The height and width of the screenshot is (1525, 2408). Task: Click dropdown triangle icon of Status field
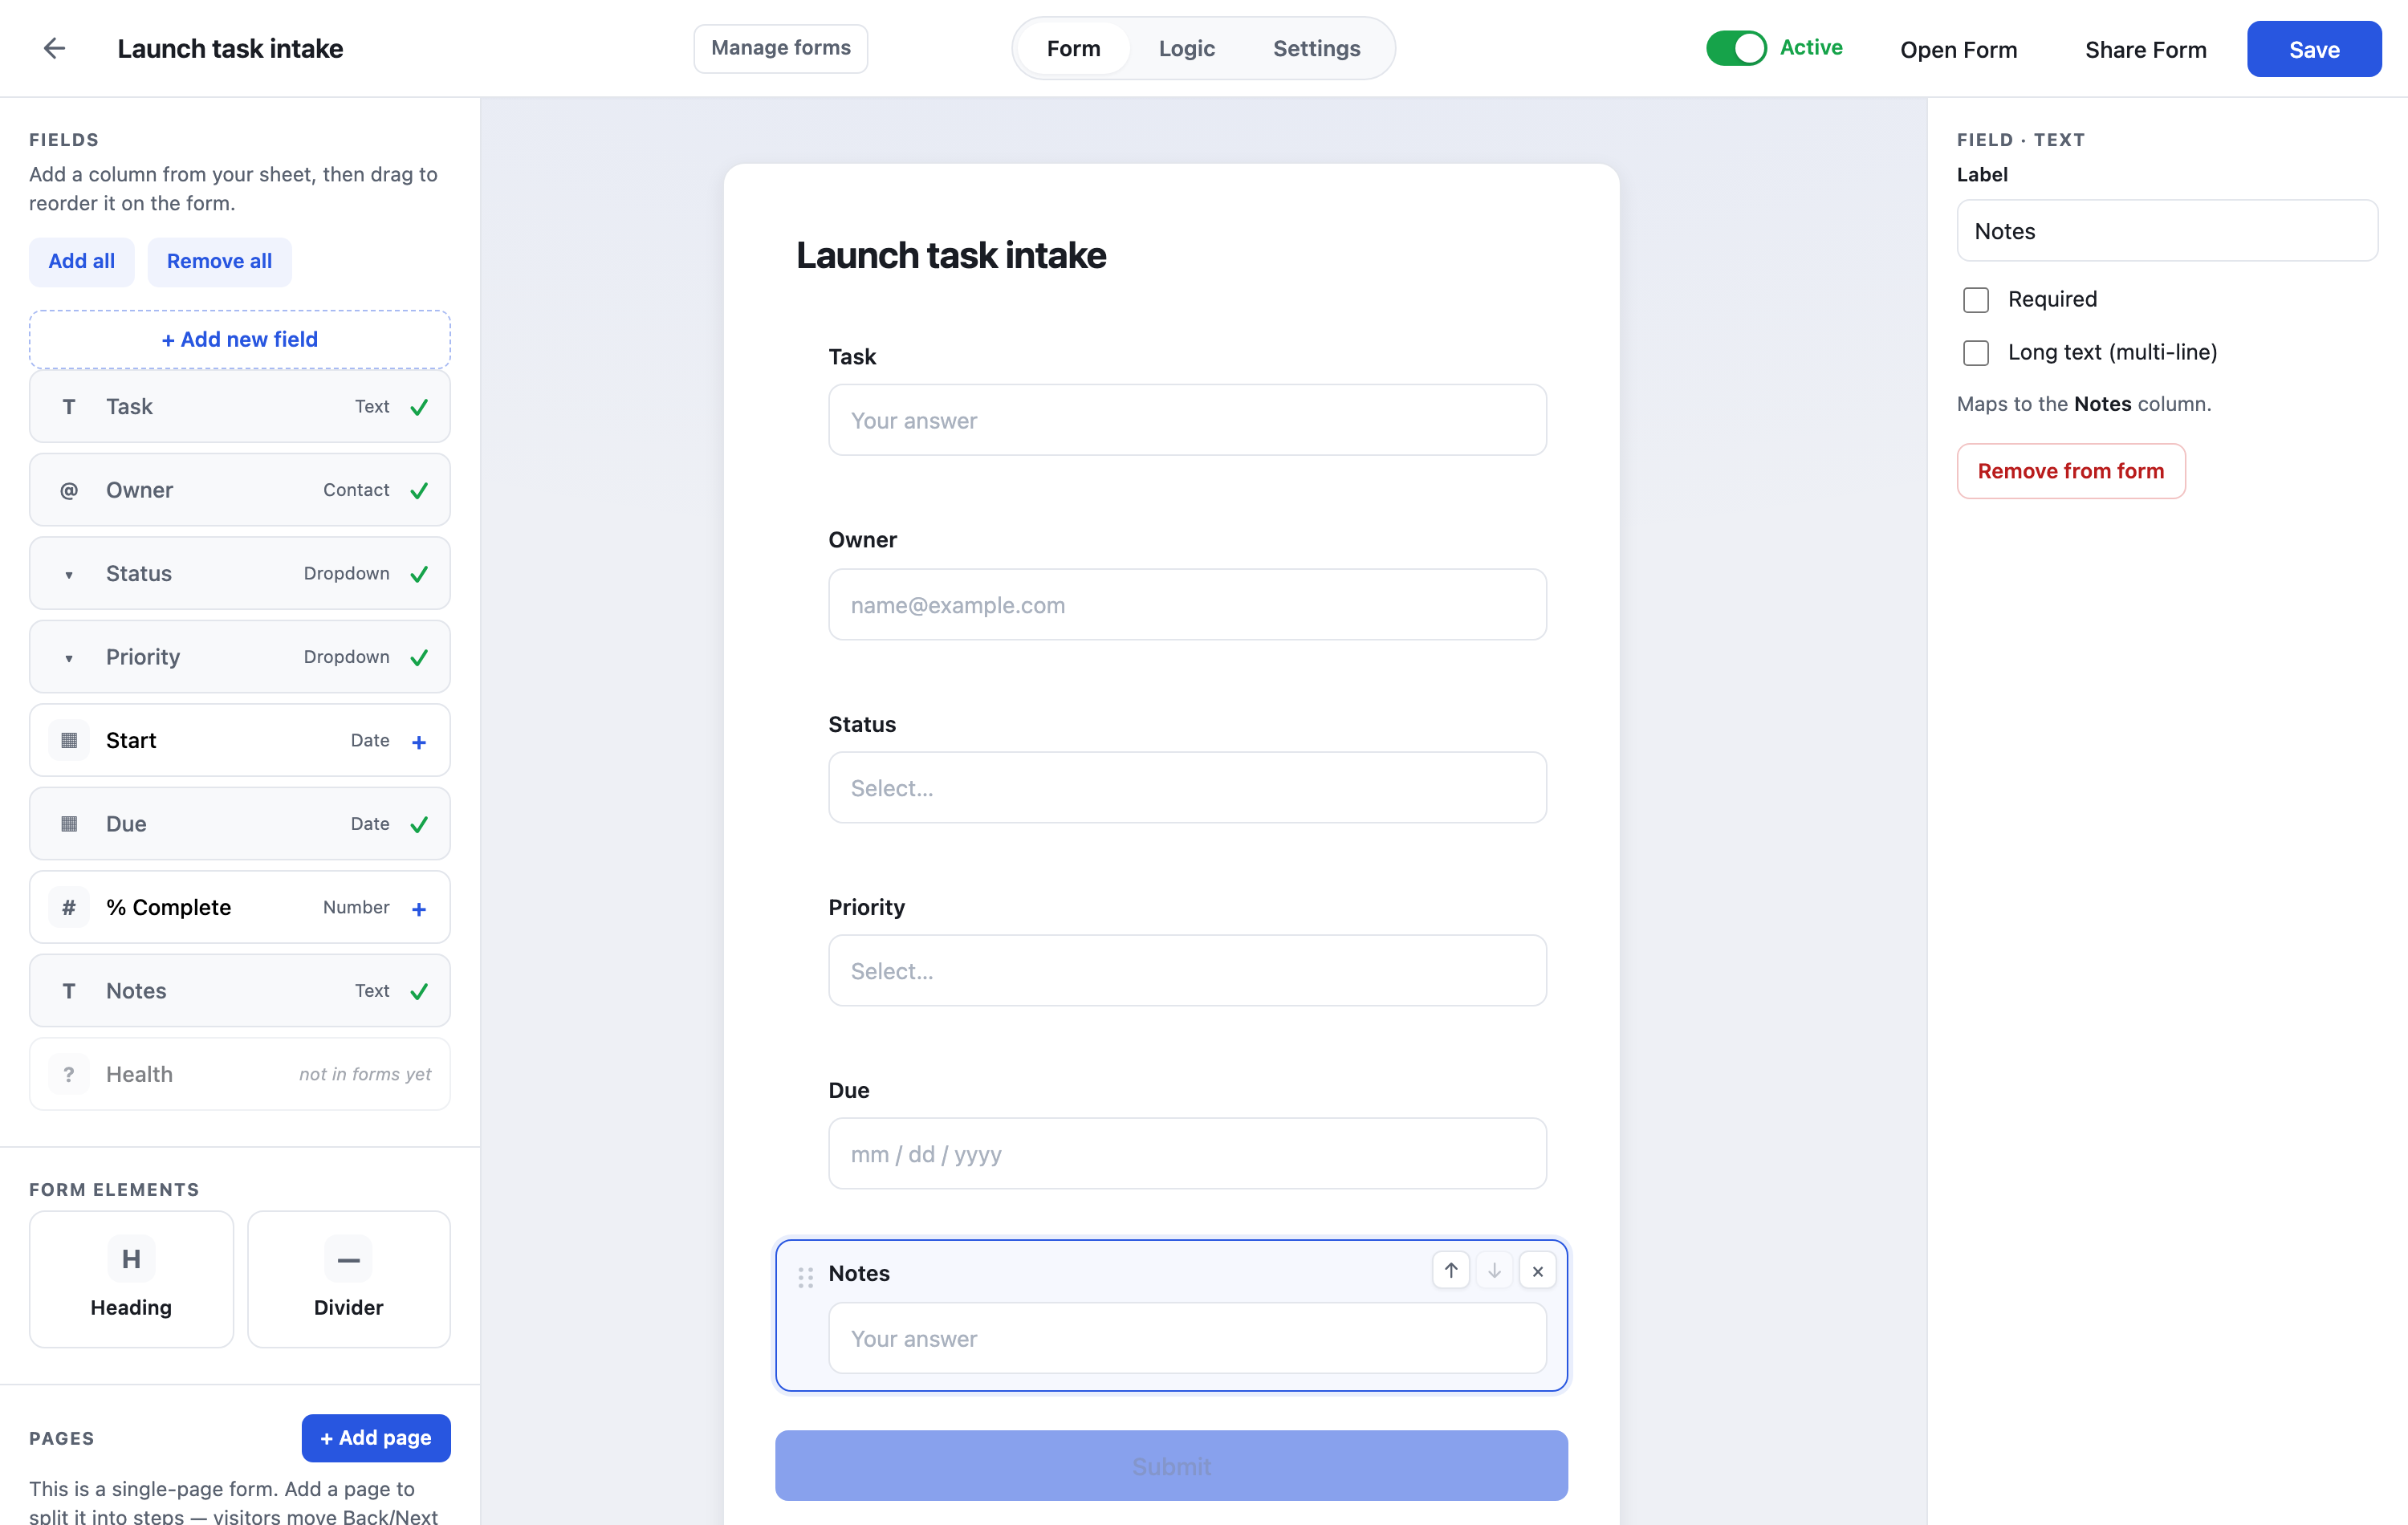click(68, 575)
